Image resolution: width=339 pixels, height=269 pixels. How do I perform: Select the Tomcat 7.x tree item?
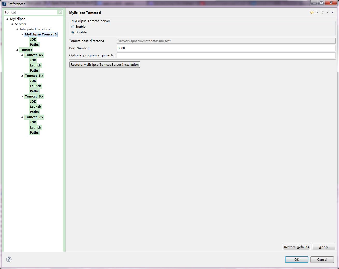tap(34, 117)
